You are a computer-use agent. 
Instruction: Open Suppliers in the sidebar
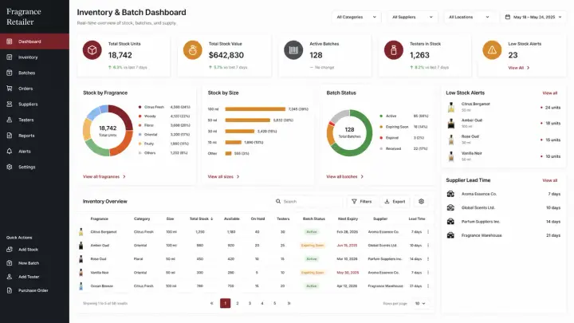tap(34, 104)
